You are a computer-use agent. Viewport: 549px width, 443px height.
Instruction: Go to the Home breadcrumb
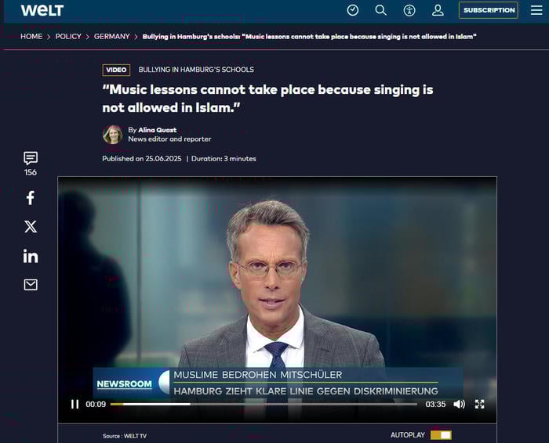click(x=31, y=37)
